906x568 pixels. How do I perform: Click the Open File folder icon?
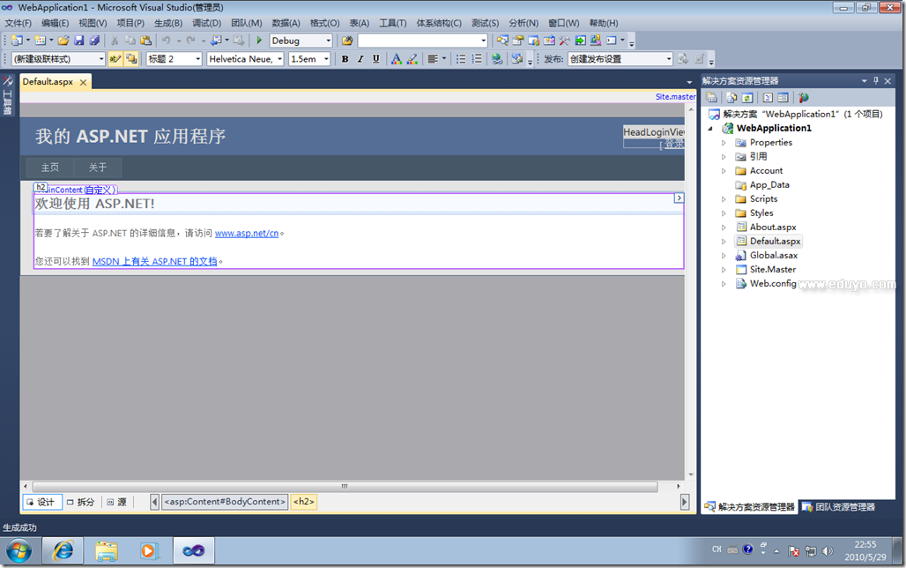[x=63, y=41]
